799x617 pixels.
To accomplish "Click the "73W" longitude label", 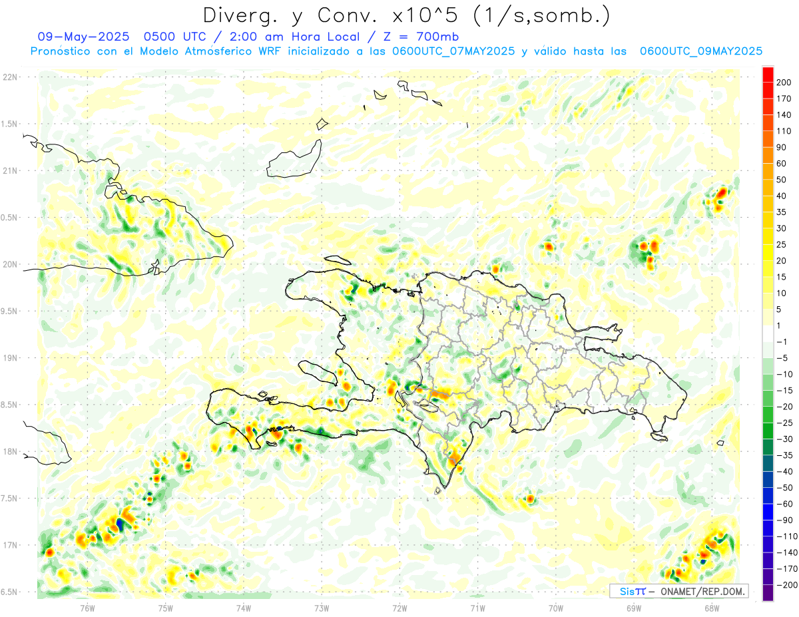I will coord(322,608).
